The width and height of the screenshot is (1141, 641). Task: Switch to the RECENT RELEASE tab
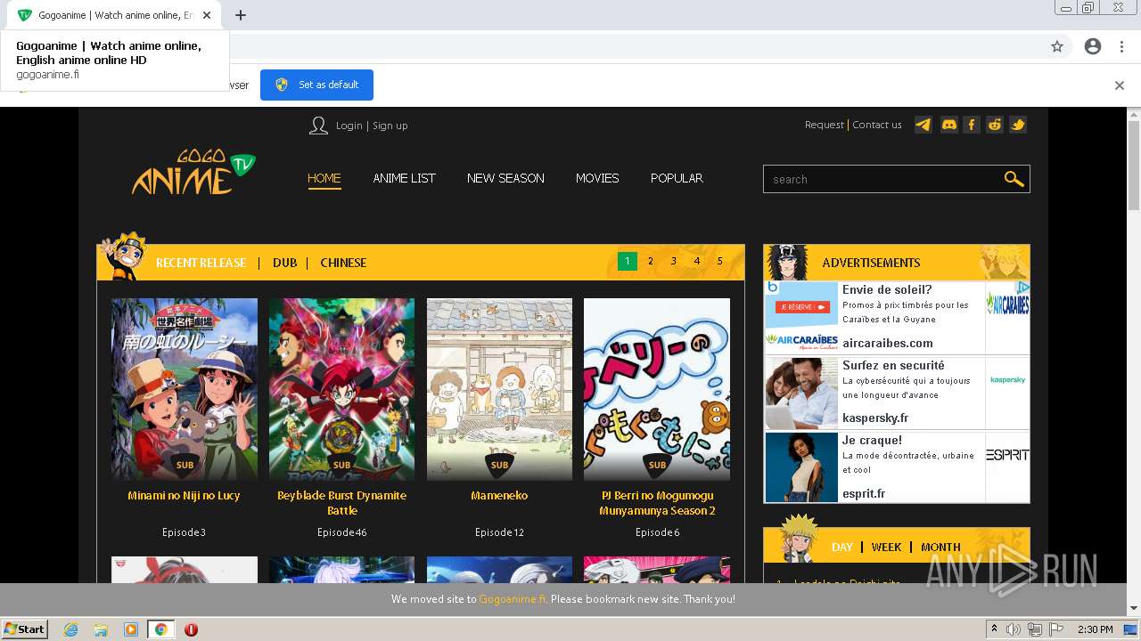(201, 263)
